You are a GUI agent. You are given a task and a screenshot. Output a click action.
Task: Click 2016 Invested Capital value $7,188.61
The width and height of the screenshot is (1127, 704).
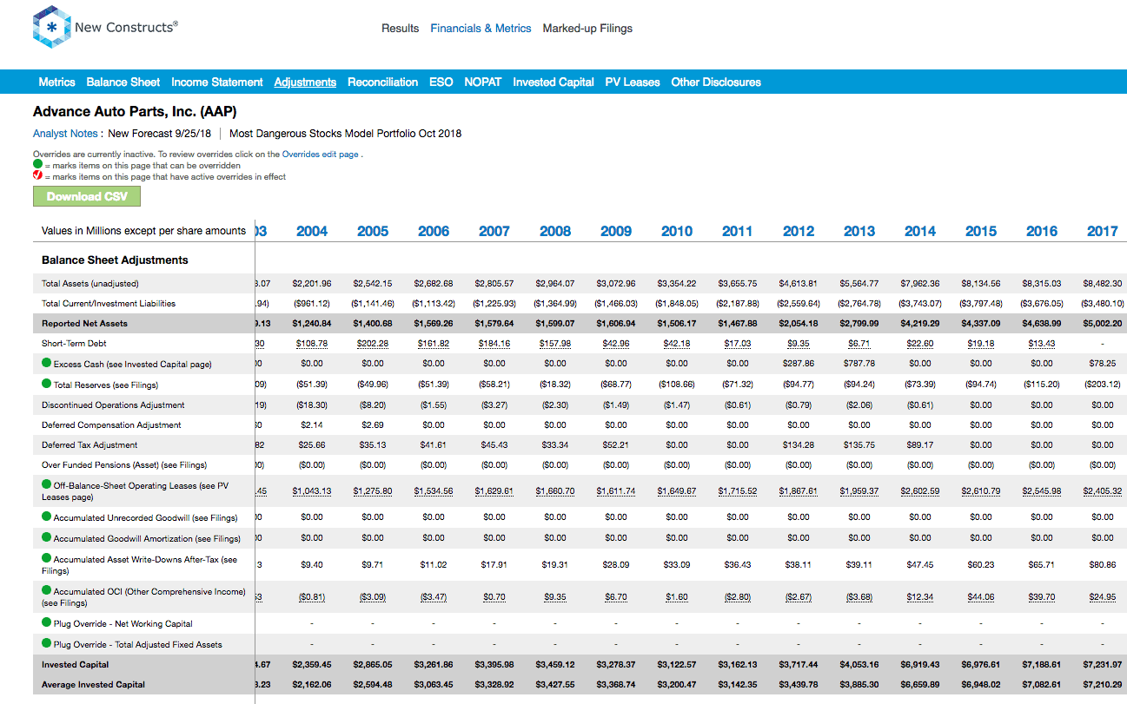point(1042,665)
